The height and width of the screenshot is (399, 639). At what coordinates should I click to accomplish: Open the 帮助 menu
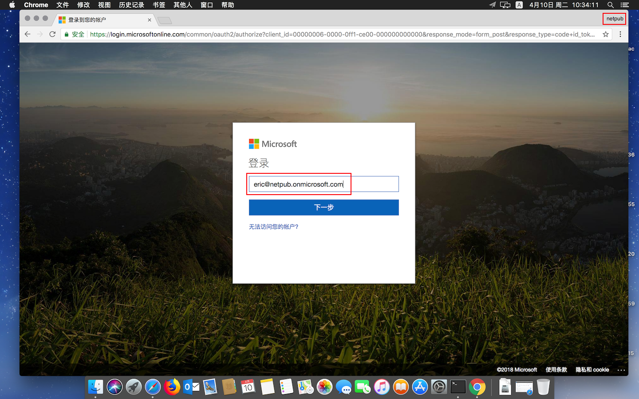pyautogui.click(x=228, y=5)
